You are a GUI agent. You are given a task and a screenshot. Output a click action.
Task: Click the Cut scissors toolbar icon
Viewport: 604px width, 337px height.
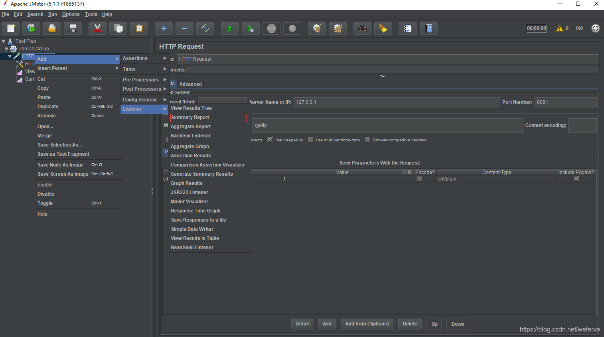[97, 28]
